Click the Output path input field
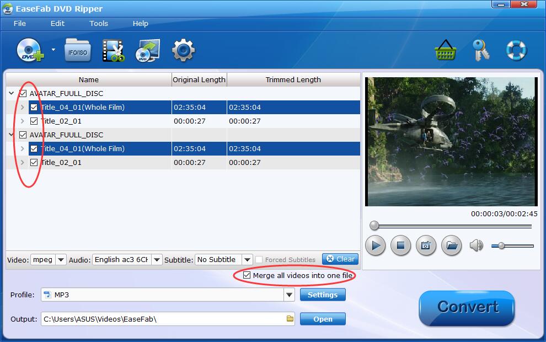 (168, 319)
